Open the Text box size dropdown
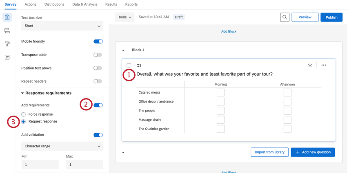Image resolution: width=347 pixels, height=173 pixels. coord(62,26)
